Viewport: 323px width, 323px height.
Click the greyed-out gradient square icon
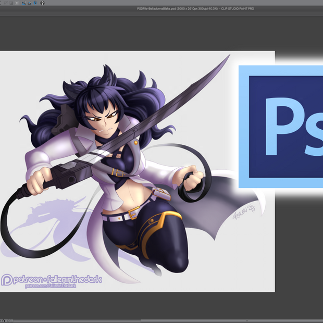point(11,3)
